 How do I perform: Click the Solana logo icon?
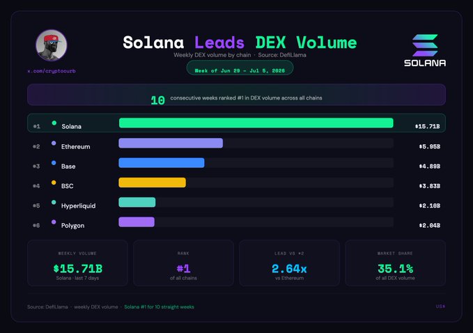(x=425, y=45)
